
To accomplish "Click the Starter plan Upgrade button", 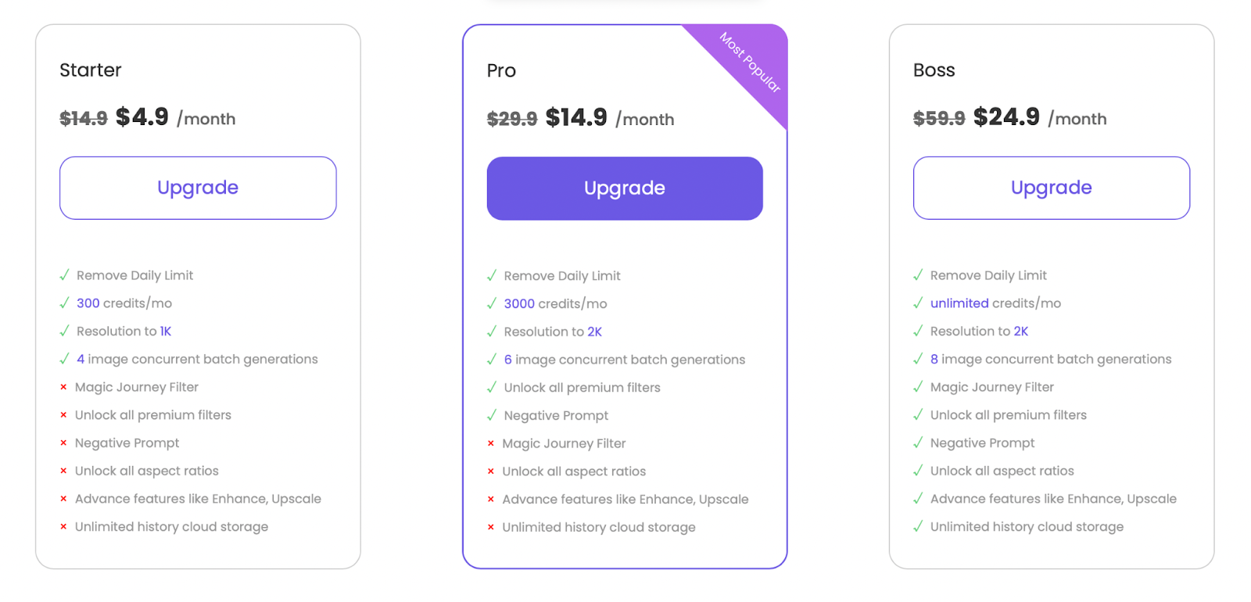I will [198, 188].
